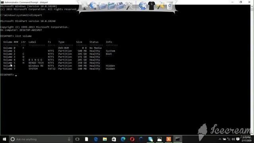The height and width of the screenshot is (143, 254).
Task: Click the Command Prompt vertical scrollbar
Action: [252, 70]
